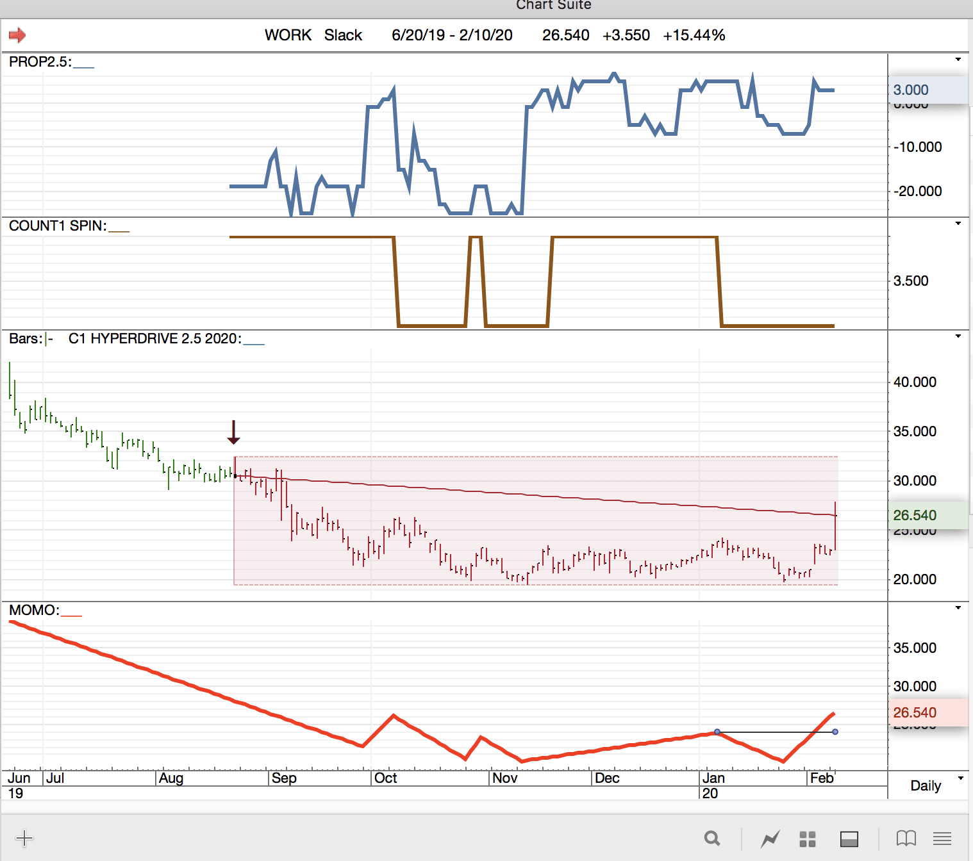This screenshot has width=973, height=861.
Task: Click the horizontal lines list icon
Action: coord(942,838)
